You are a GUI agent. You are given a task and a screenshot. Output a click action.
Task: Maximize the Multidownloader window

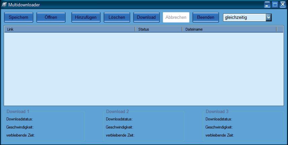275,5
